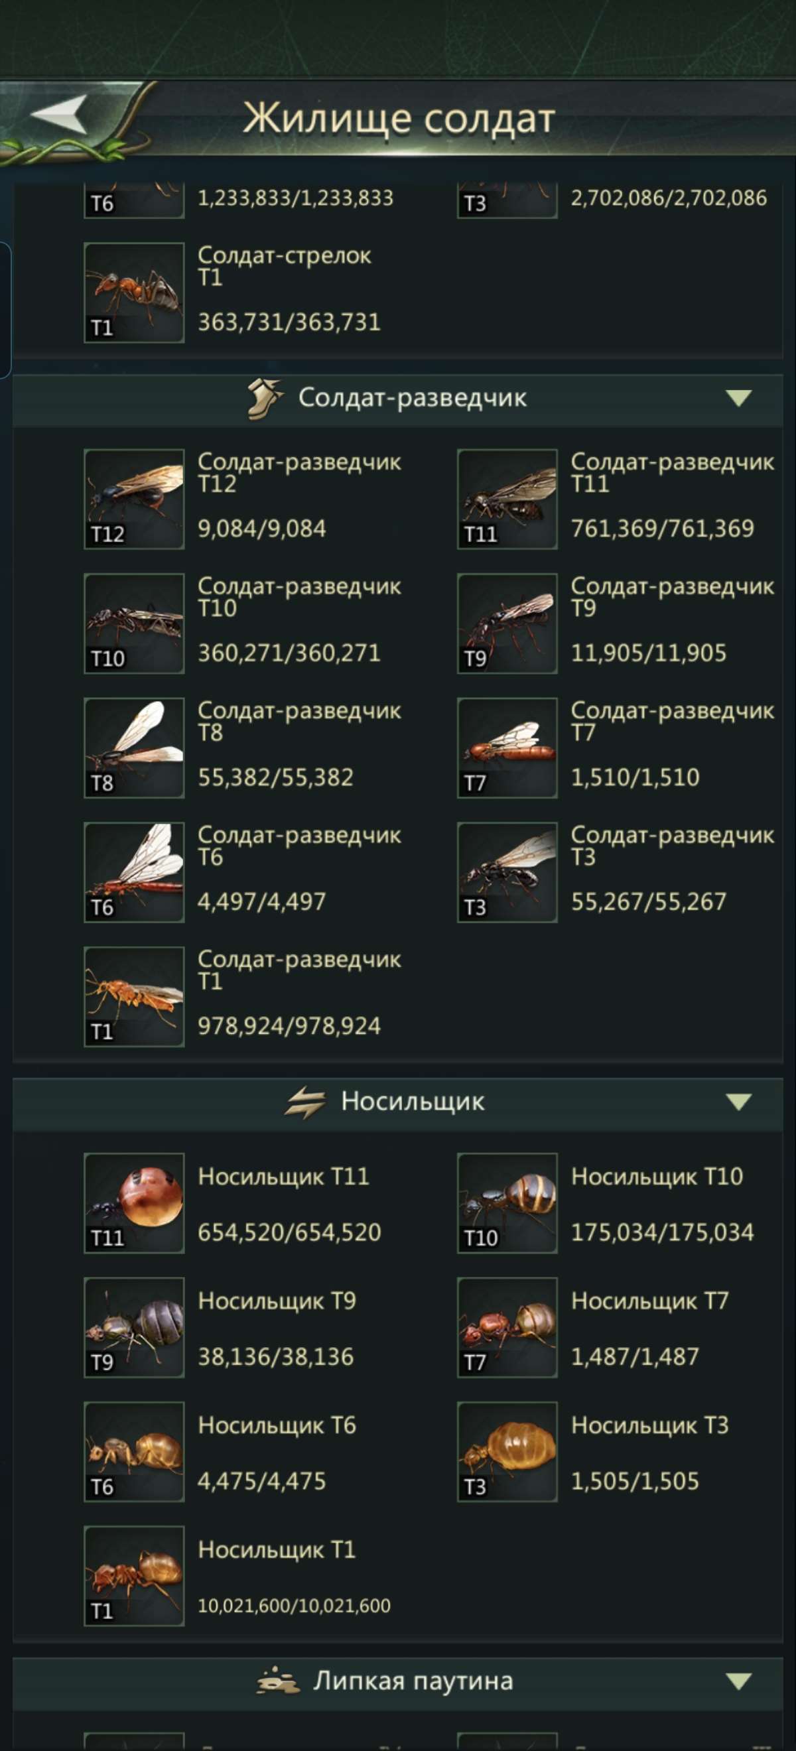Screen dimensions: 796x1751
Task: Collapse the Носильщик section arrow
Action: pos(739,1101)
